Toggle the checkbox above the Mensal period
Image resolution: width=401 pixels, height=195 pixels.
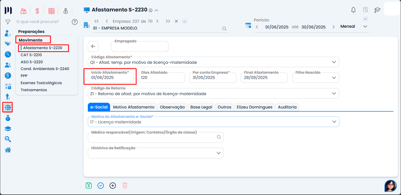pos(366,19)
